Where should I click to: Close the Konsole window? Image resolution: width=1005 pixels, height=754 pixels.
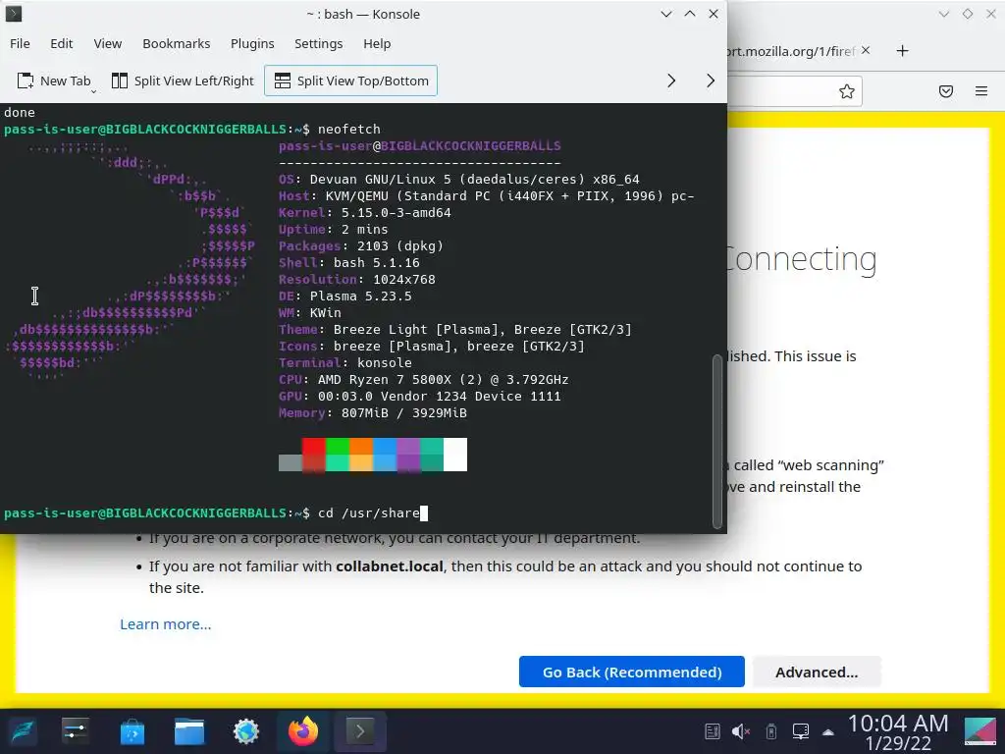click(714, 14)
